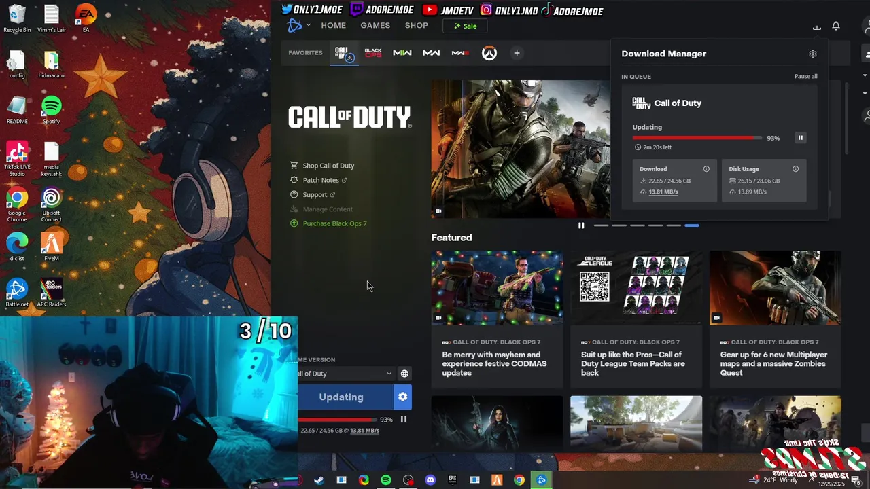Open the config file on desktop
The image size is (870, 489).
(x=17, y=65)
